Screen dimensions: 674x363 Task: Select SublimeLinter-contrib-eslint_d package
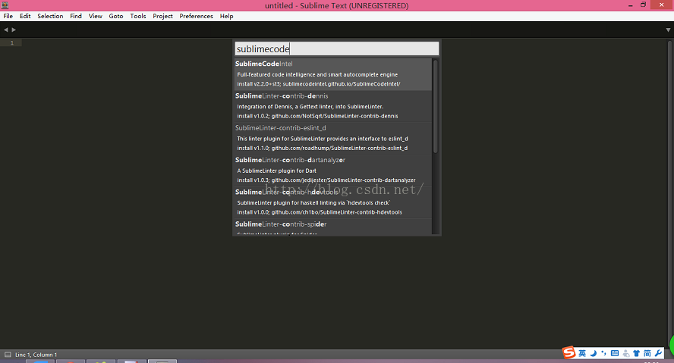(333, 138)
